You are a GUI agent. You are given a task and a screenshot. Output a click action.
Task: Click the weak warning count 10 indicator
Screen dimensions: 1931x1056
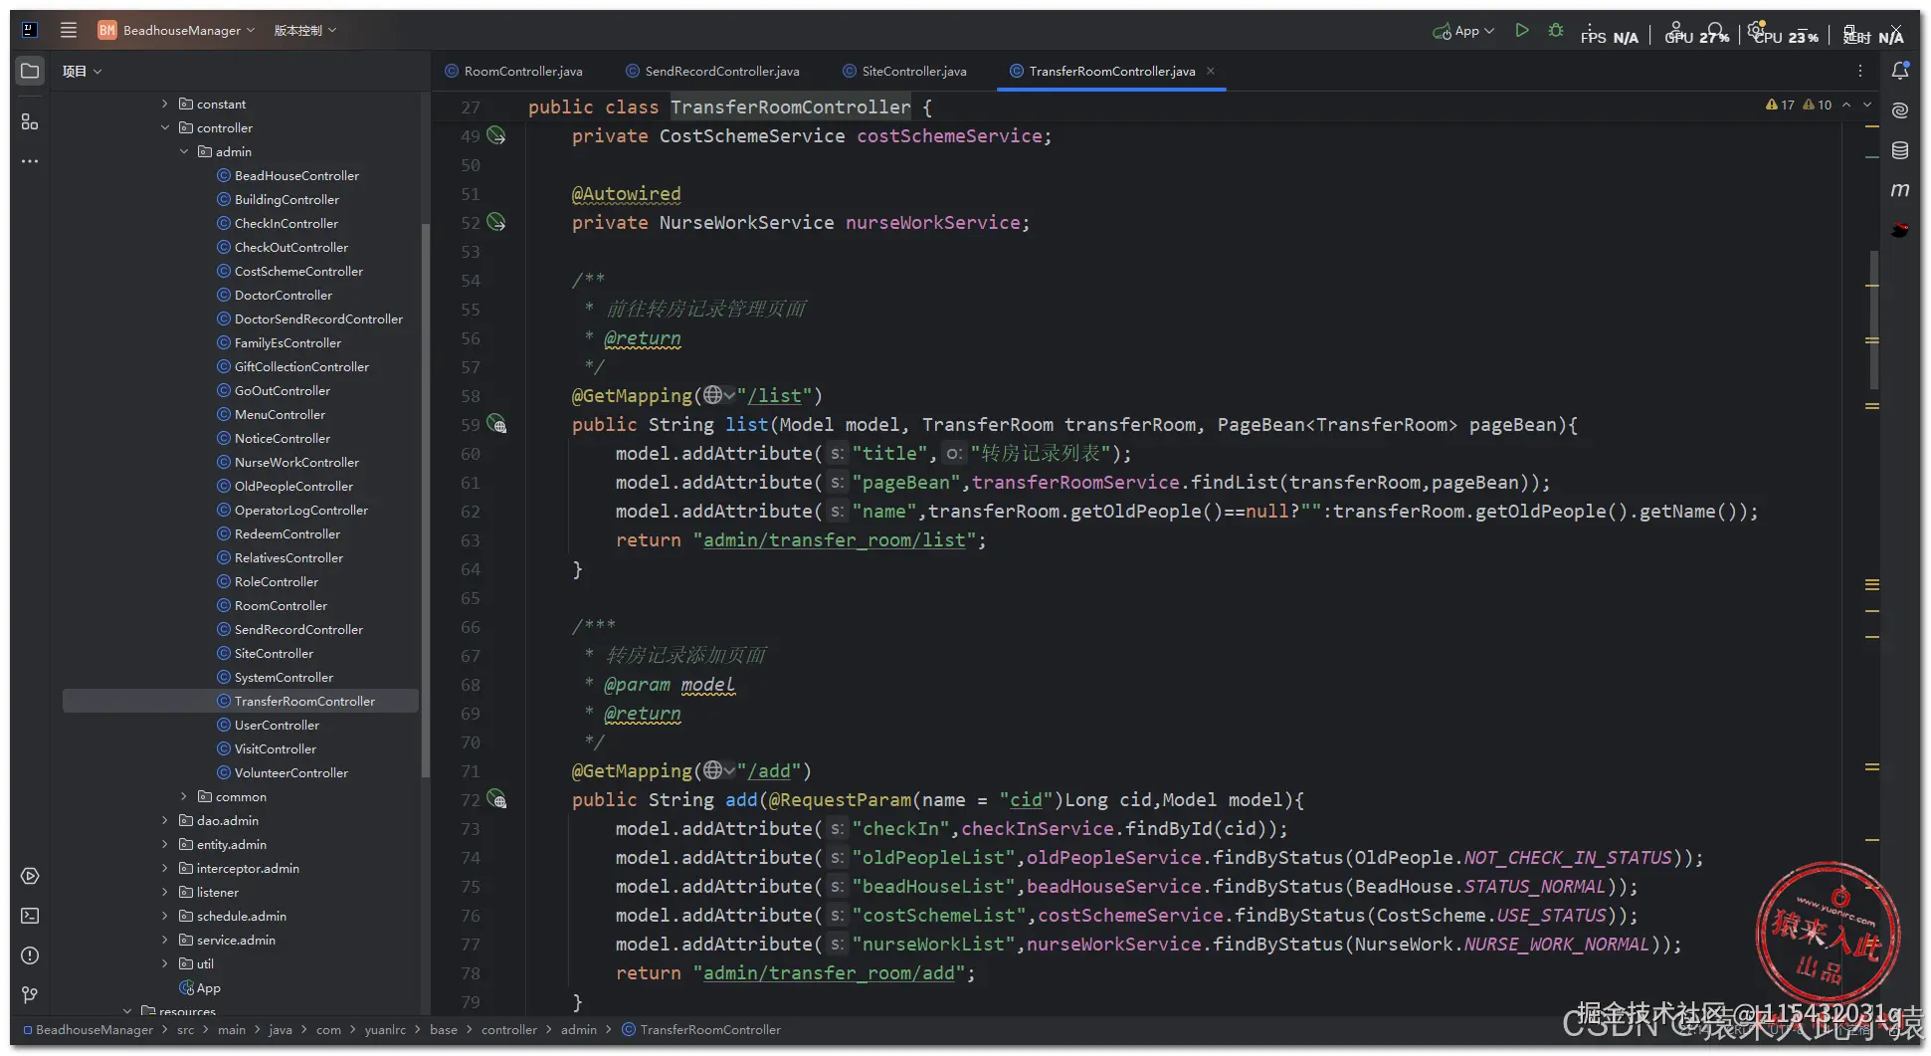[x=1818, y=105]
